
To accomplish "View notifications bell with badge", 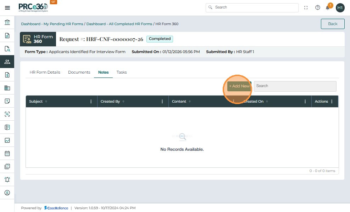I will (x=328, y=7).
